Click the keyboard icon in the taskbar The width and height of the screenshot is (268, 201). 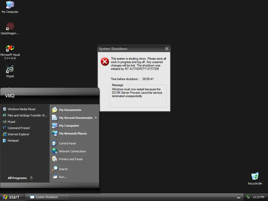pyautogui.click(x=239, y=197)
